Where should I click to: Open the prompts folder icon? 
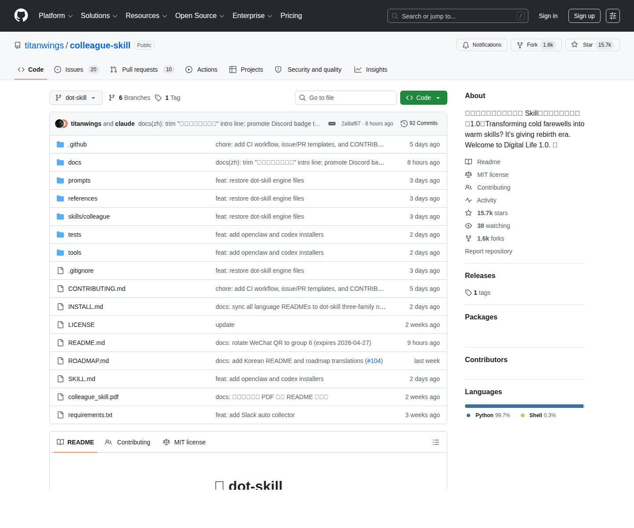(60, 180)
